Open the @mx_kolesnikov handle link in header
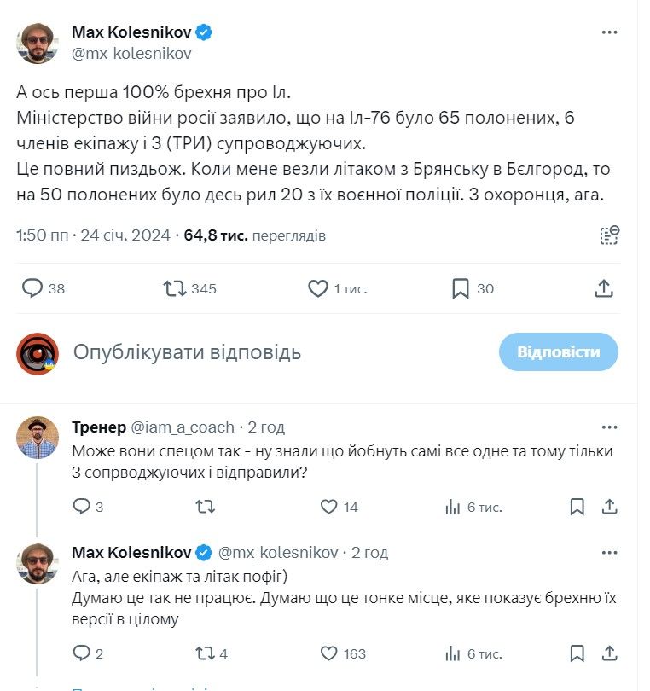This screenshot has width=650, height=691. tap(131, 53)
